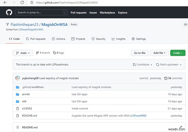The image size is (188, 132).
Task: Click the LICENSE file icon
Action: pos(17,109)
